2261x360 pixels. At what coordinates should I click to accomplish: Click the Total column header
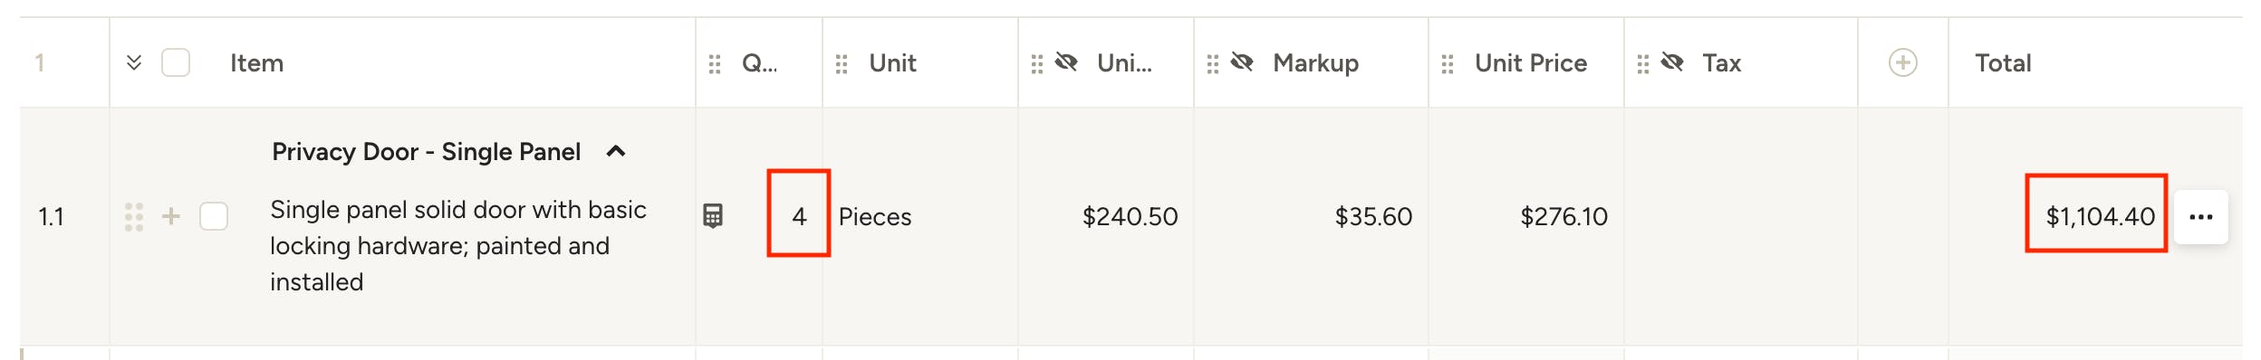point(2003,63)
